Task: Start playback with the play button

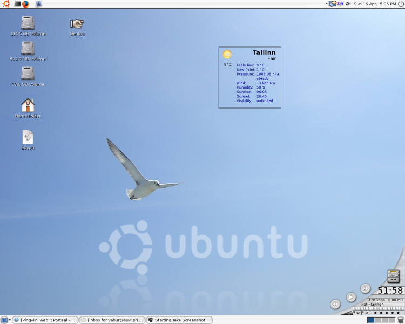Action: click(351, 297)
